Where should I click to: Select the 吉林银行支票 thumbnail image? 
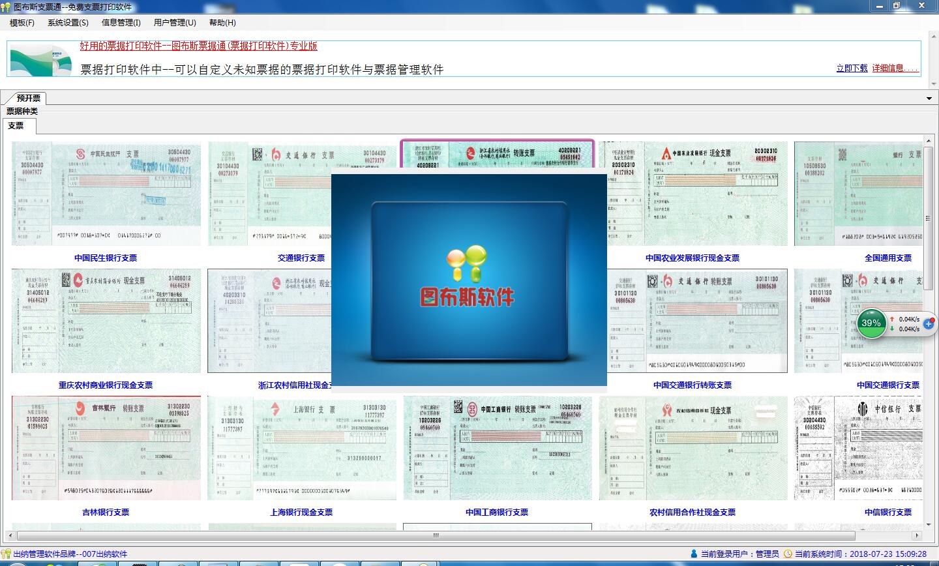click(x=106, y=448)
